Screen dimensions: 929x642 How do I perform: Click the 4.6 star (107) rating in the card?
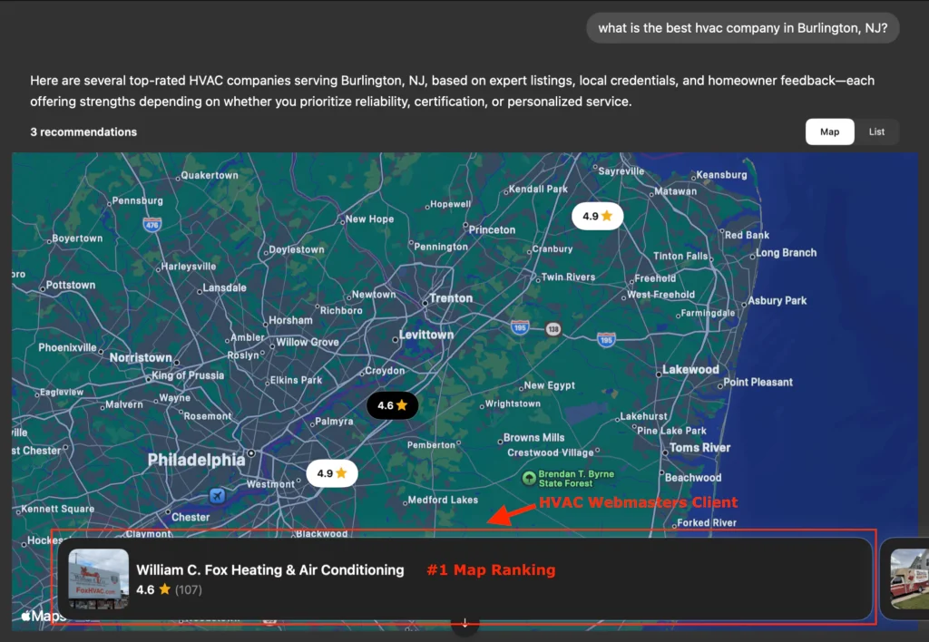click(169, 590)
